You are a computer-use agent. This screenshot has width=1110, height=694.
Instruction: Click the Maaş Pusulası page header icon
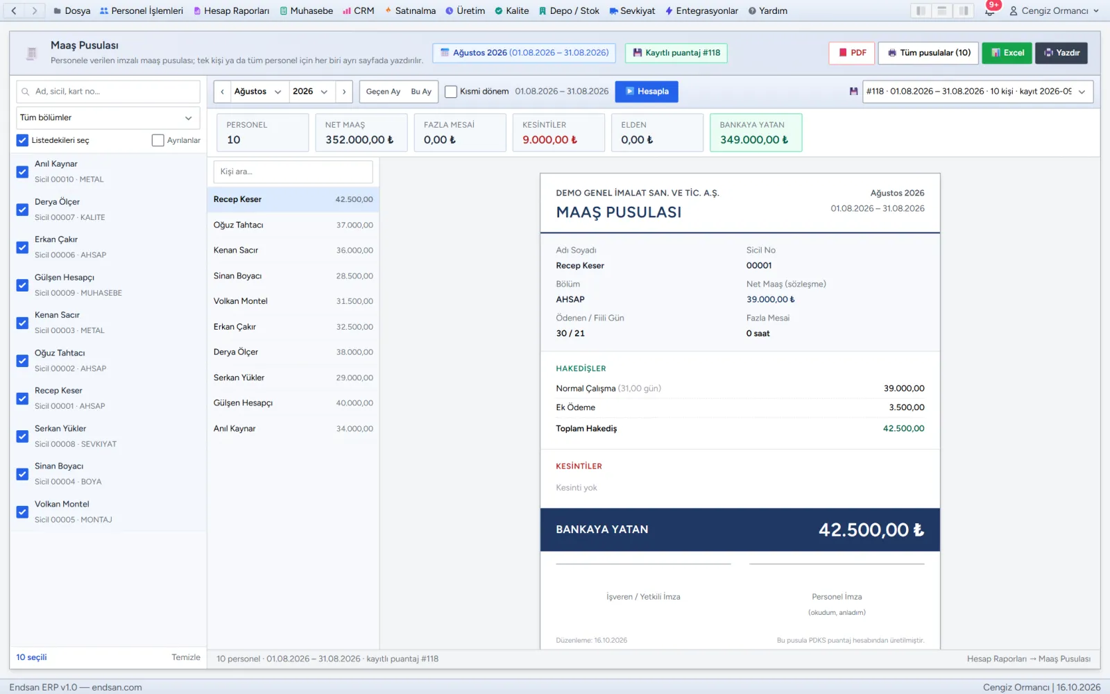point(31,53)
